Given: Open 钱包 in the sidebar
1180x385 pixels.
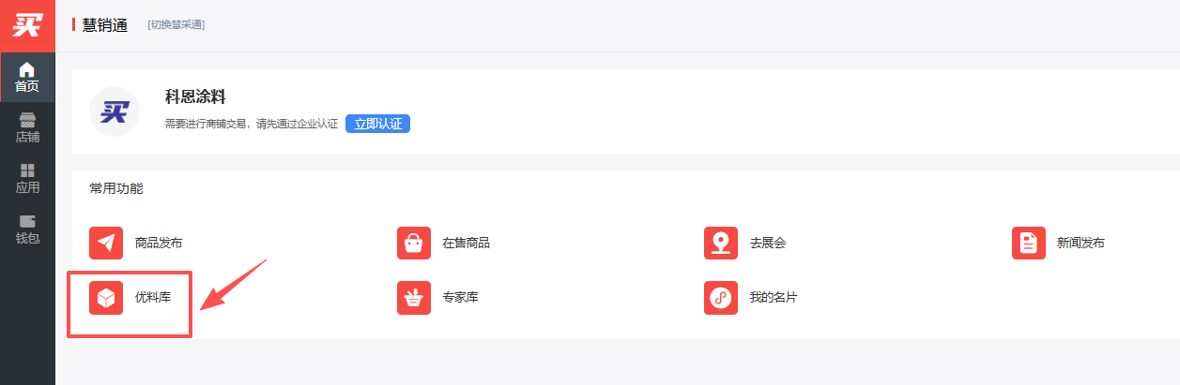Looking at the screenshot, I should coord(27,230).
